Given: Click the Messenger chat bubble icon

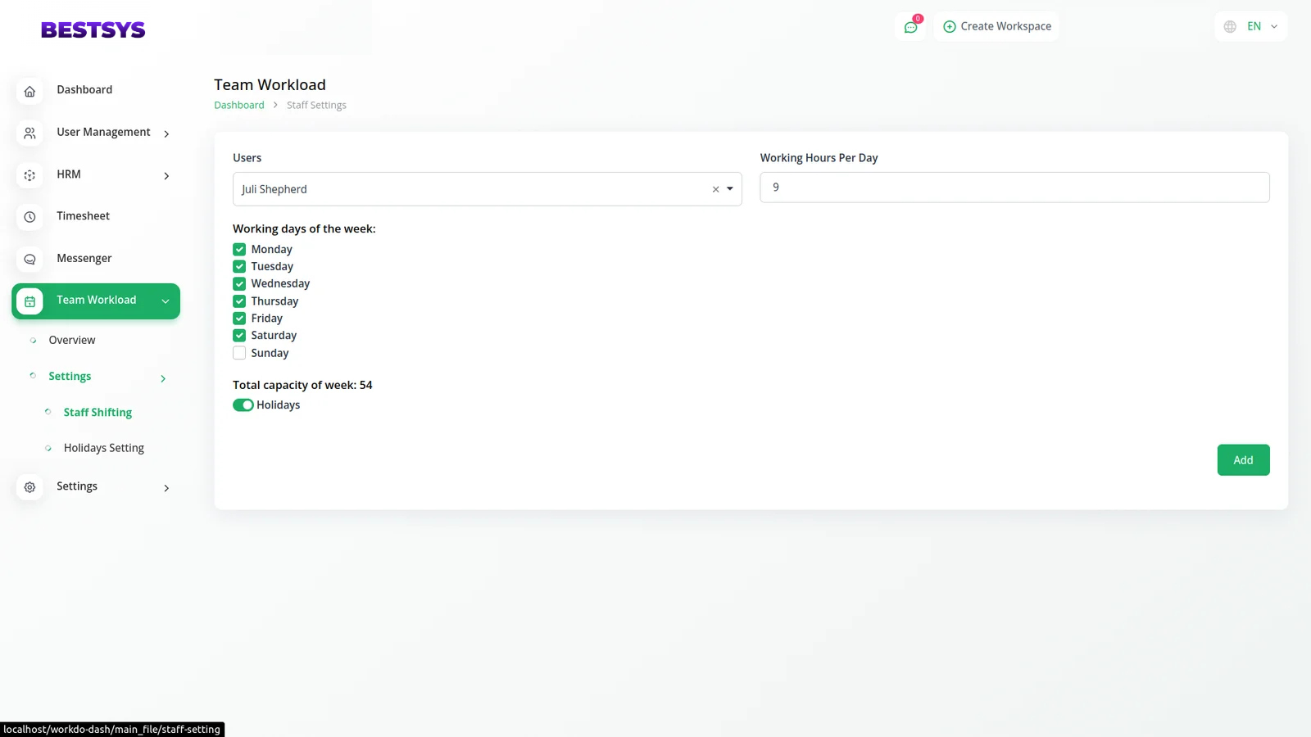Looking at the screenshot, I should pos(29,259).
